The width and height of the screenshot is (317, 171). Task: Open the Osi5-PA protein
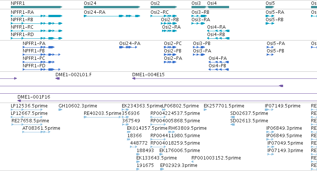click(x=276, y=43)
